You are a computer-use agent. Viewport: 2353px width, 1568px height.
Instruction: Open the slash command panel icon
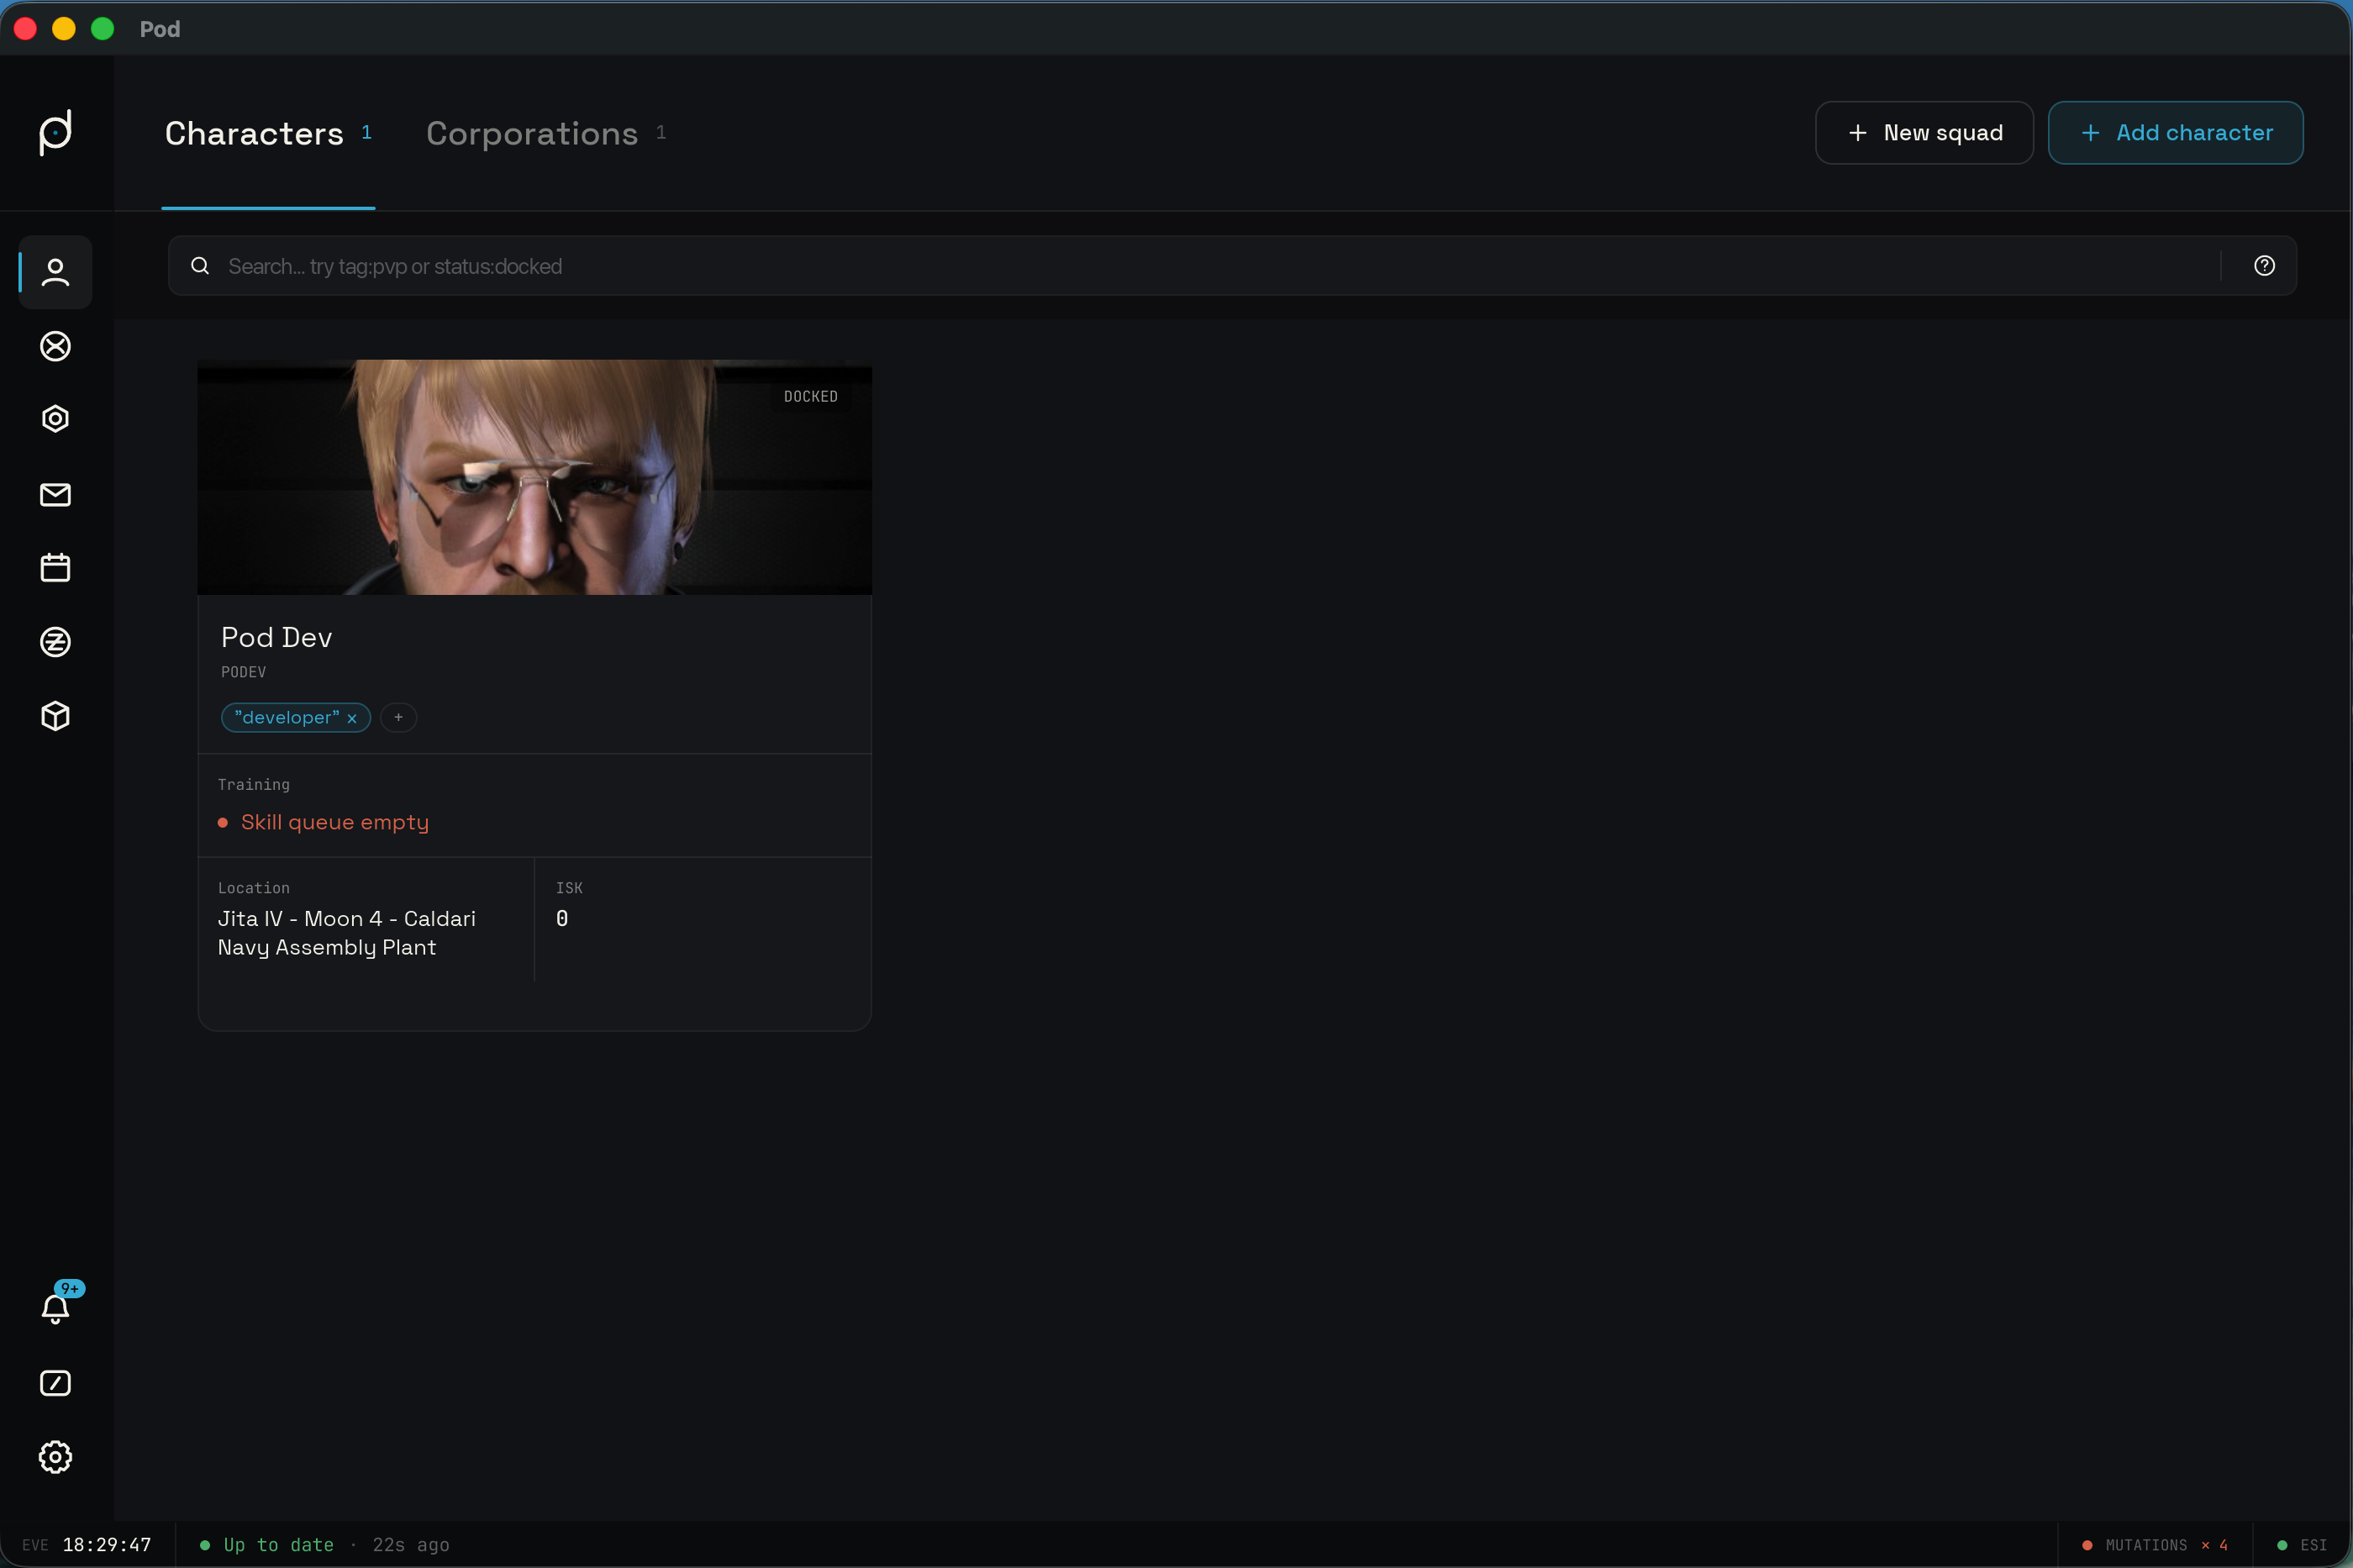[55, 1383]
